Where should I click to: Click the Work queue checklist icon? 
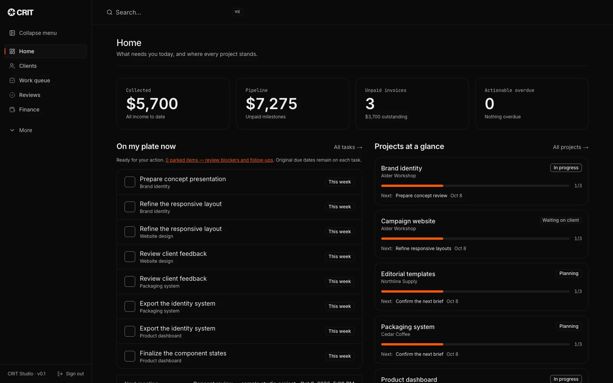12,80
